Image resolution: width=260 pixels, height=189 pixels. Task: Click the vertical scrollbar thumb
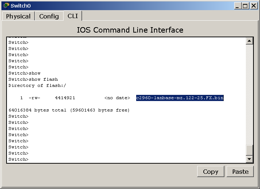tap(249, 150)
